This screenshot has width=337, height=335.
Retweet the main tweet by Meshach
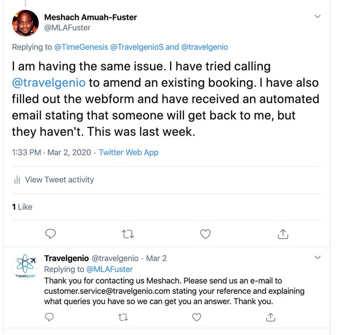pyautogui.click(x=128, y=233)
